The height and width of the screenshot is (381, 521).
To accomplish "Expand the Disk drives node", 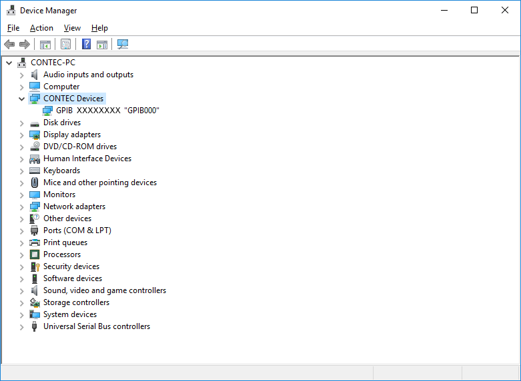I will coord(21,123).
